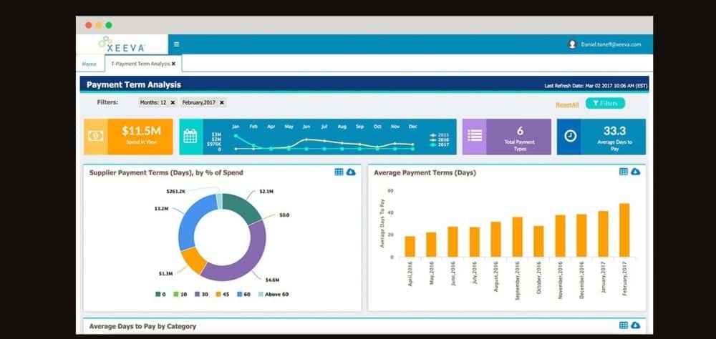The height and width of the screenshot is (339, 716).
Task: Show table view of Average Payment Terms chart
Action: click(x=624, y=172)
